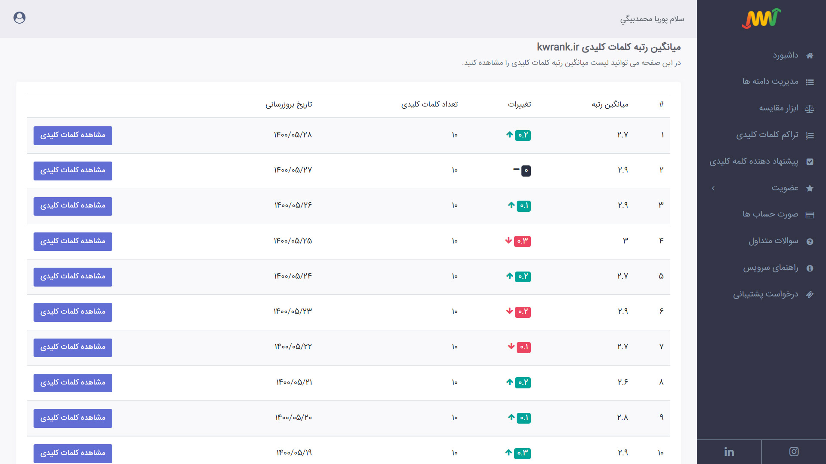Click مشاهده کلمات کلیدی for date ۱۴۰۰/۰۵/۲۶

[x=73, y=206]
